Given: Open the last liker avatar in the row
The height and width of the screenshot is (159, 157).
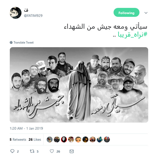Looking at the screenshot, I should tap(107, 140).
